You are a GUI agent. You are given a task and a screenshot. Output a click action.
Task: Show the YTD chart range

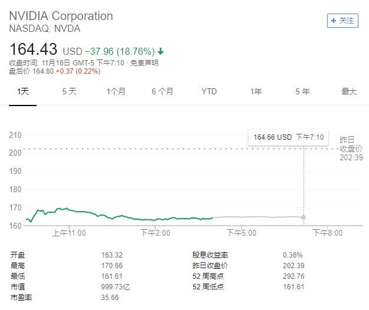point(209,91)
